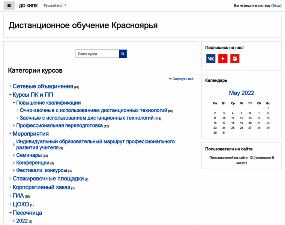Viewport: 285px width, 225px height.
Task: Click the search magnifier button
Action: (x=123, y=54)
